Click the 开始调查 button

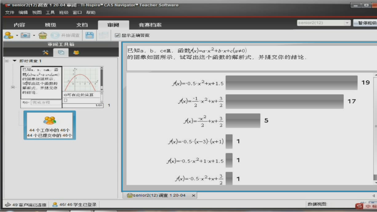tap(66, 35)
